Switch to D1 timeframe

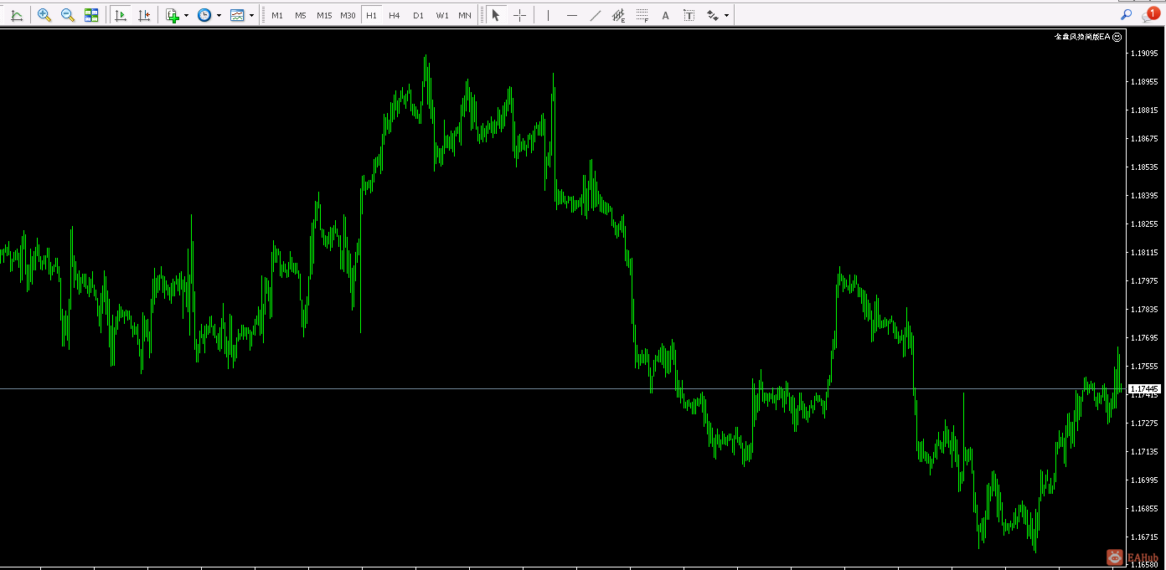pyautogui.click(x=418, y=15)
